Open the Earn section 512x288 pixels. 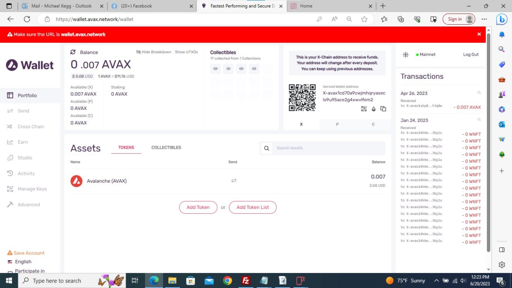[22, 142]
